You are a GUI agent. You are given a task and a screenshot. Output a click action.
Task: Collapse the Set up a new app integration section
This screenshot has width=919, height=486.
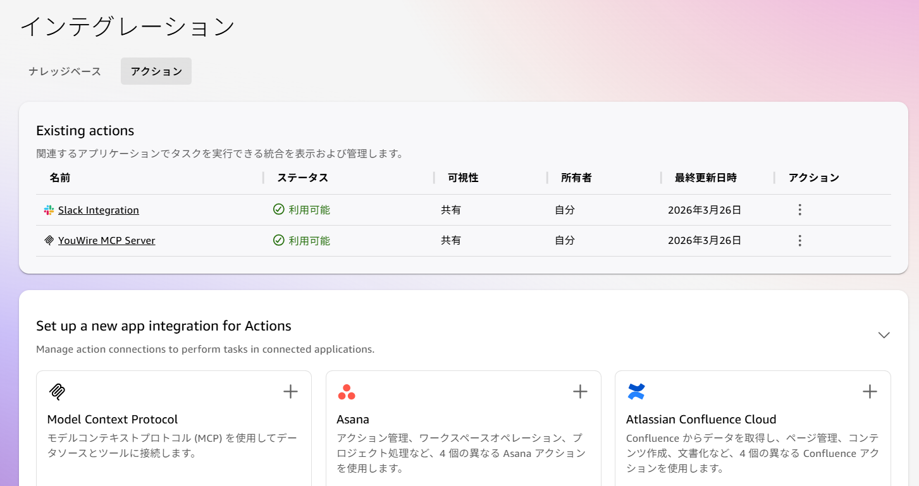pos(884,335)
